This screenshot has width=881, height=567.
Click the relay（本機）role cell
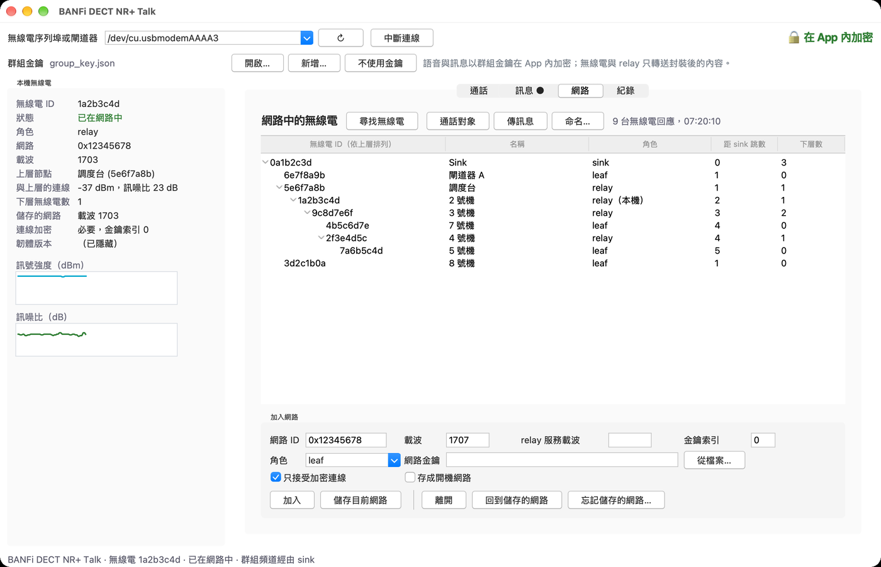point(620,200)
